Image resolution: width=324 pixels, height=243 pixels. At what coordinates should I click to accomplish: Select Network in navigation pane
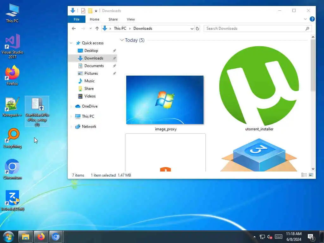tap(89, 127)
